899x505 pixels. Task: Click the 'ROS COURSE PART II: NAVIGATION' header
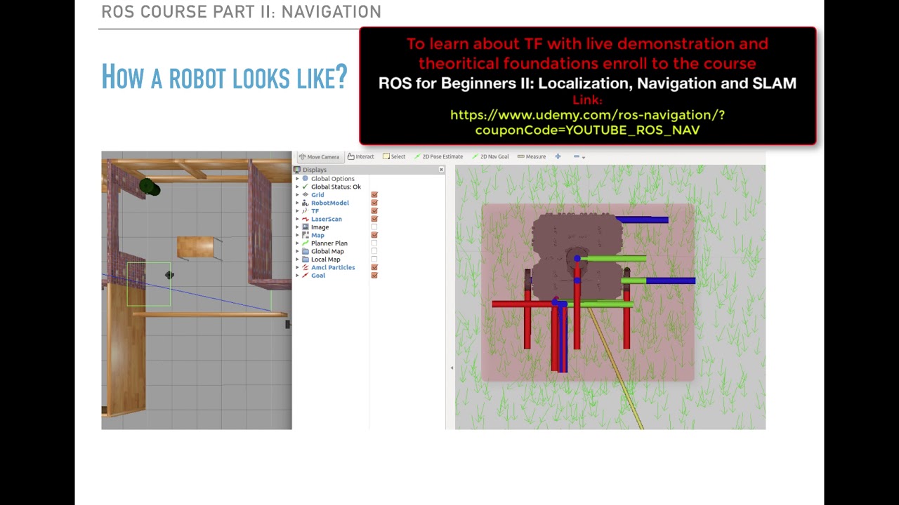coord(241,12)
